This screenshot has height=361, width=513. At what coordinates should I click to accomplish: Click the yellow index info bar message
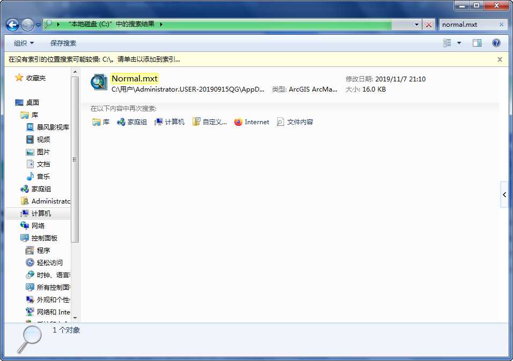click(x=94, y=59)
